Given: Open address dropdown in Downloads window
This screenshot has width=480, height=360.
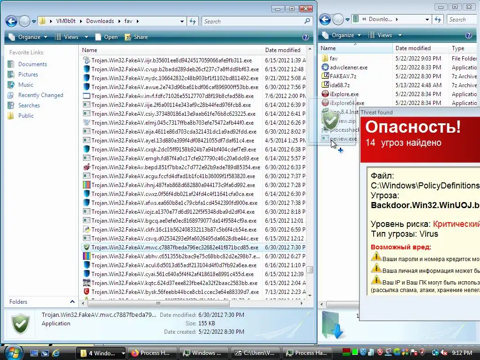Looking at the screenshot, I should pyautogui.click(x=427, y=20).
